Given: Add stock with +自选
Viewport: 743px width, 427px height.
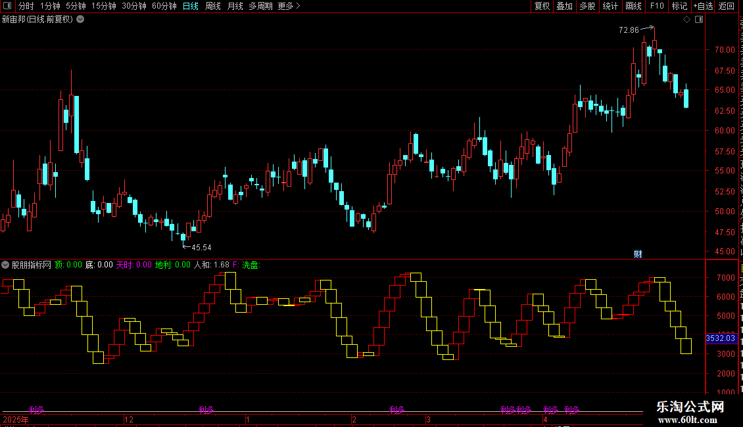Looking at the screenshot, I should coord(703,6).
